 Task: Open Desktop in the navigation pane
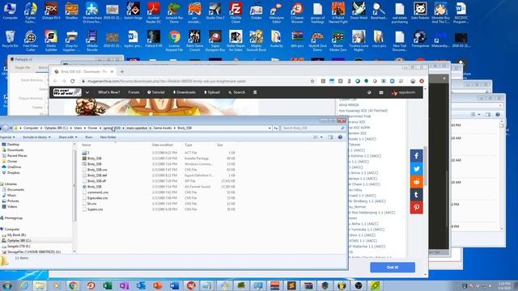13,144
